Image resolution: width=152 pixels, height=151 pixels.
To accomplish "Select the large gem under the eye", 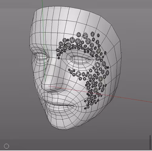I will coord(78,74).
